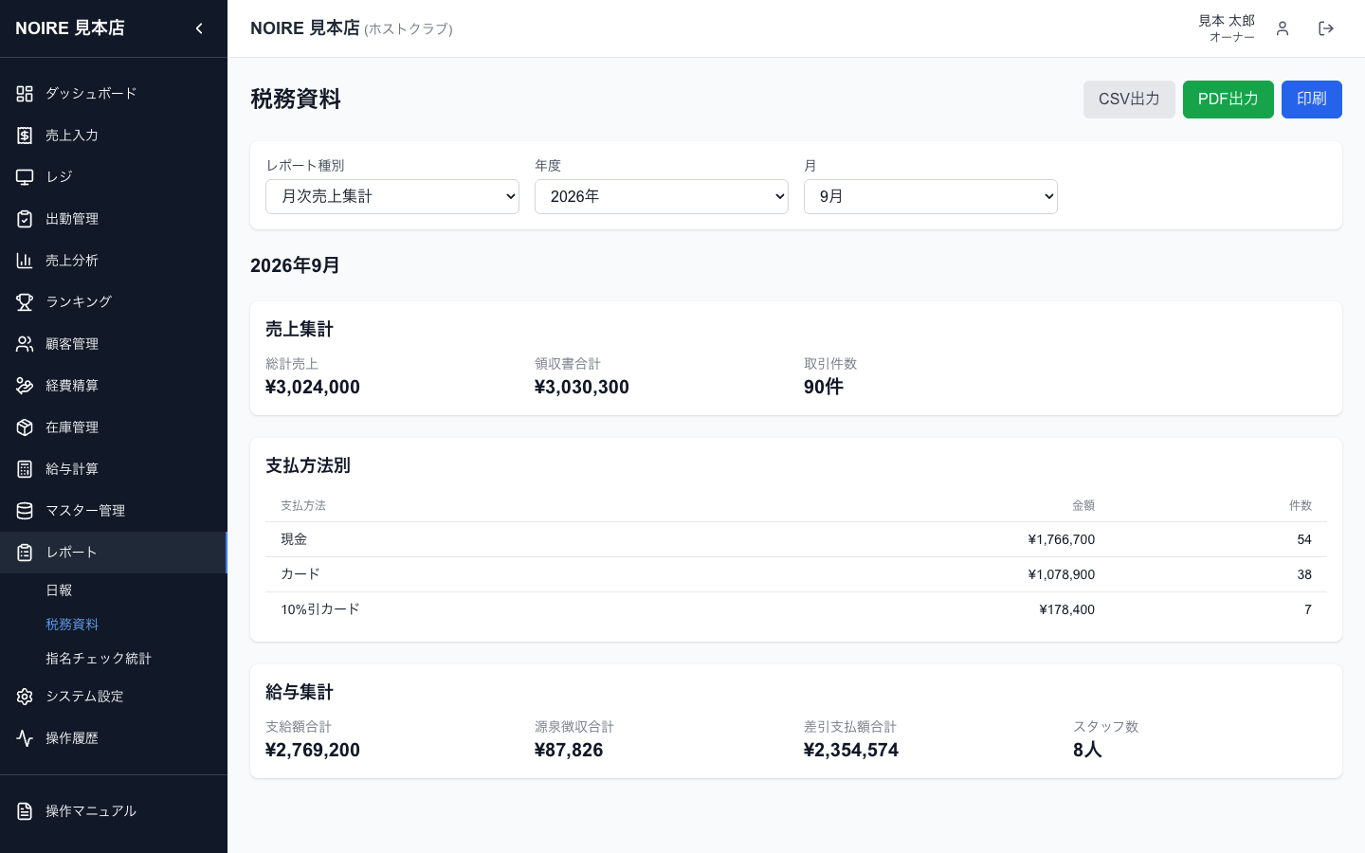Click the 売上入力 receipt icon
The width and height of the screenshot is (1365, 853).
click(x=25, y=136)
